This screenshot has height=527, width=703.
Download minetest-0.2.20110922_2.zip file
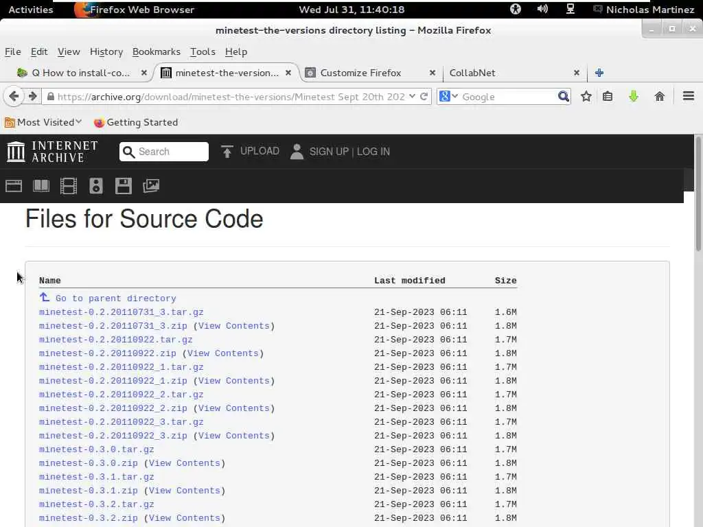(x=113, y=408)
